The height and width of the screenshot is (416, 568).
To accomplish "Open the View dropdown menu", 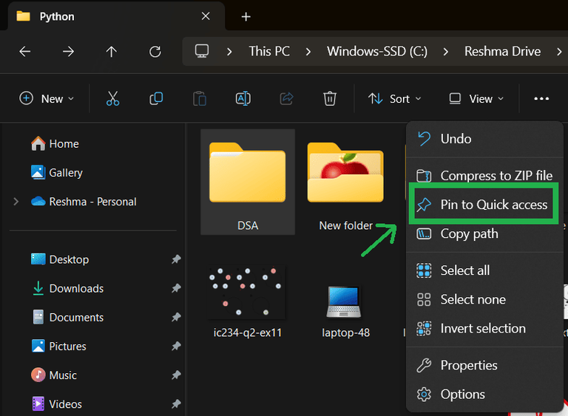I will click(476, 98).
